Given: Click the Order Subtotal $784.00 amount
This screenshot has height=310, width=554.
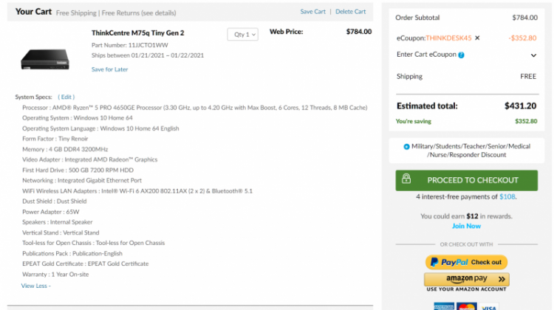Looking at the screenshot, I should tap(524, 18).
